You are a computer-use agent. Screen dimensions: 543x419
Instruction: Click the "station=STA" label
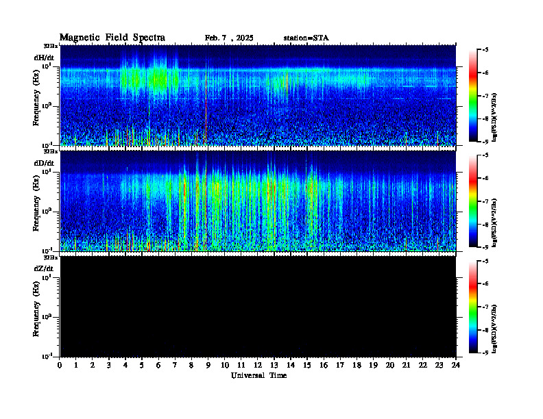(306, 38)
